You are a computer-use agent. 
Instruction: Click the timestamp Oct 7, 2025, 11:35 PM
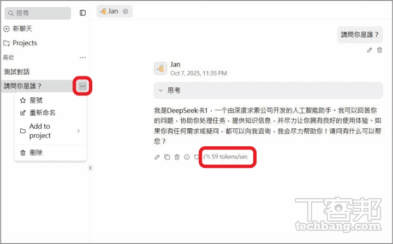tap(199, 73)
